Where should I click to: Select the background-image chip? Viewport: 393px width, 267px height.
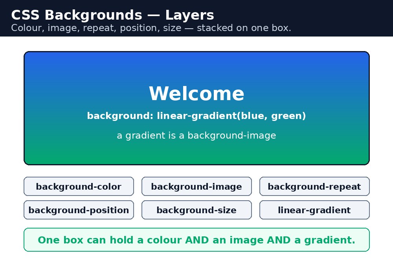196,187
